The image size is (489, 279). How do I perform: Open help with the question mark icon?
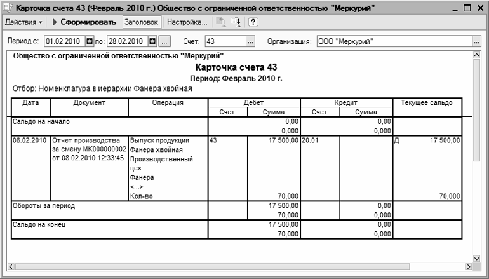point(253,22)
